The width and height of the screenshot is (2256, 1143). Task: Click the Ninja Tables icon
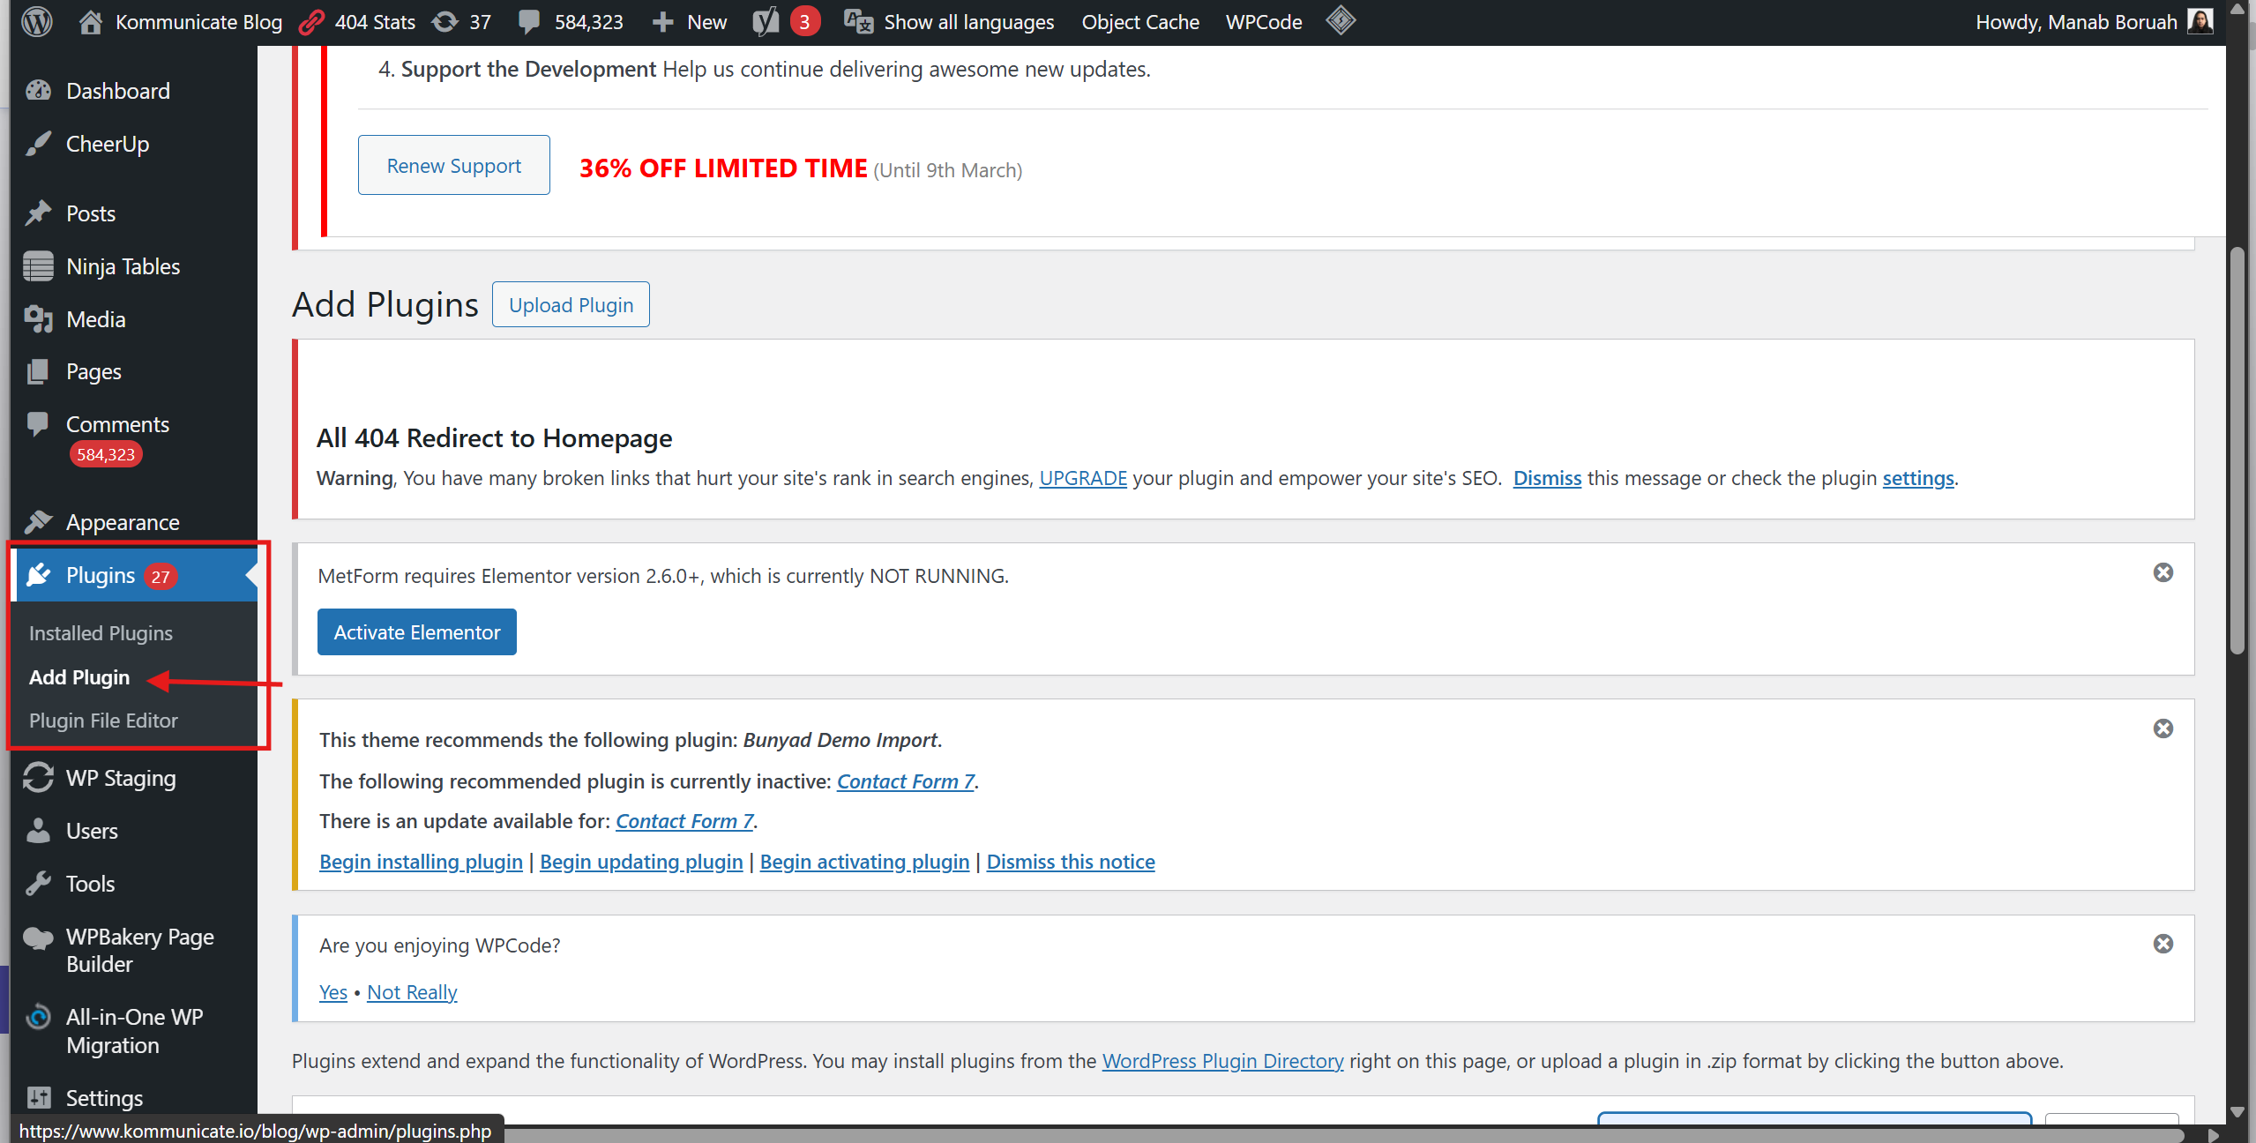pyautogui.click(x=38, y=265)
